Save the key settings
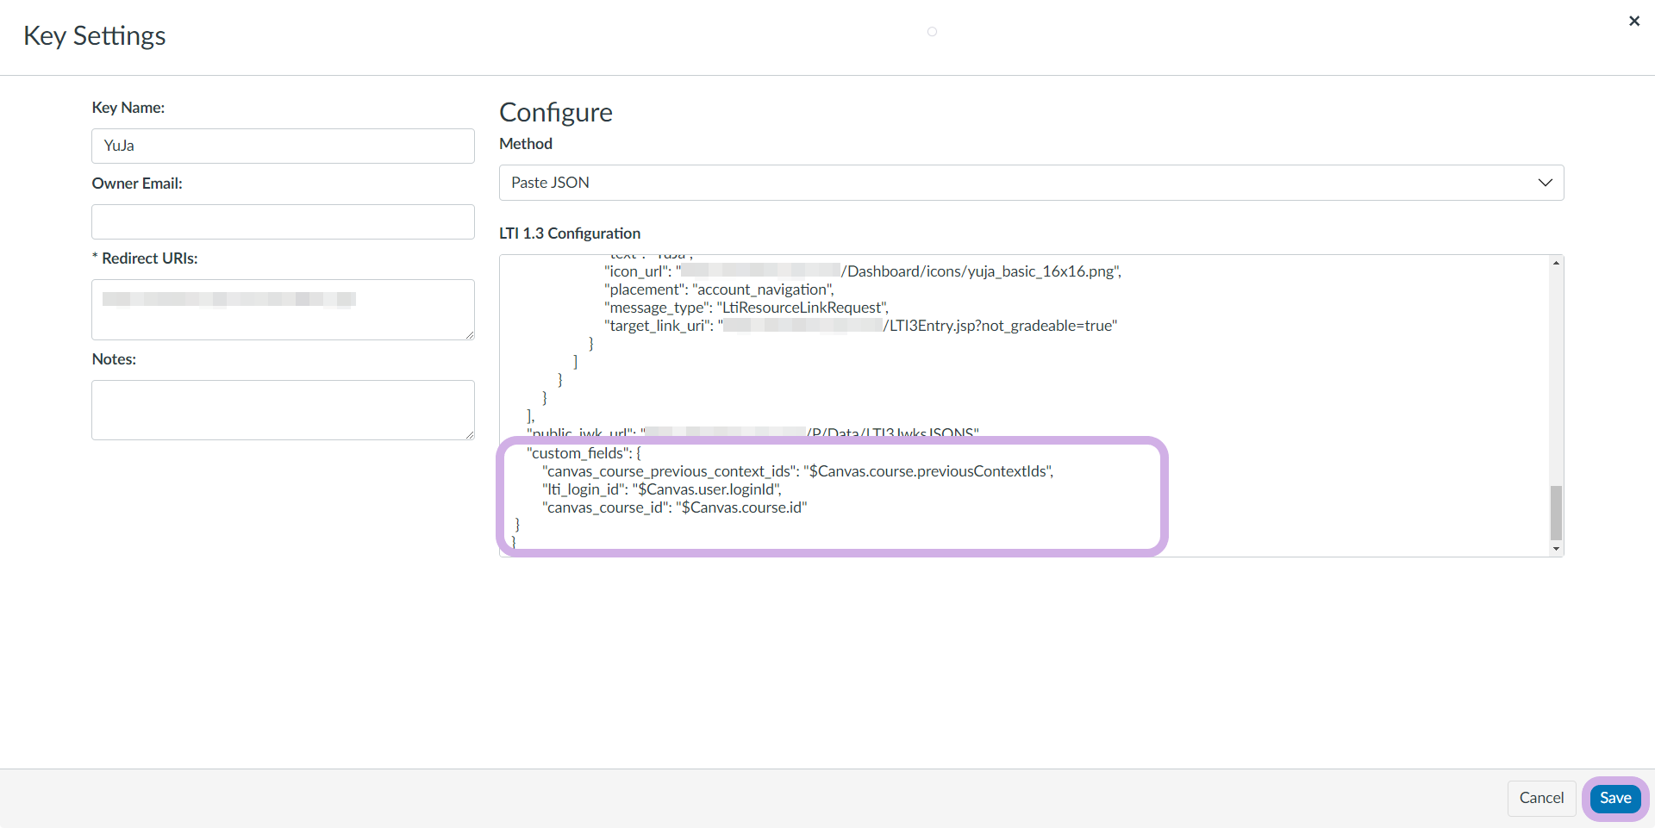The image size is (1655, 828). point(1614,798)
